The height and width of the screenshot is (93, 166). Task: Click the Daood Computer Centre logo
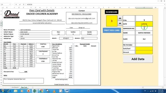tap(12, 14)
